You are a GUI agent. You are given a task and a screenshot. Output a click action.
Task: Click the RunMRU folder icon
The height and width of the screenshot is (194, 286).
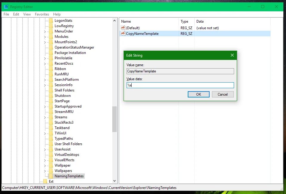click(x=51, y=74)
